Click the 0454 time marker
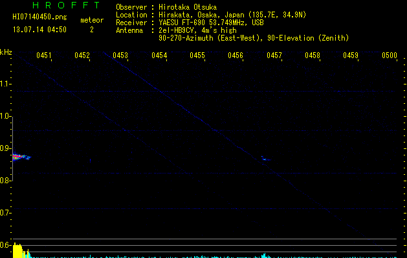Image resolution: width=407 pixels, height=258 pixels. [x=159, y=55]
